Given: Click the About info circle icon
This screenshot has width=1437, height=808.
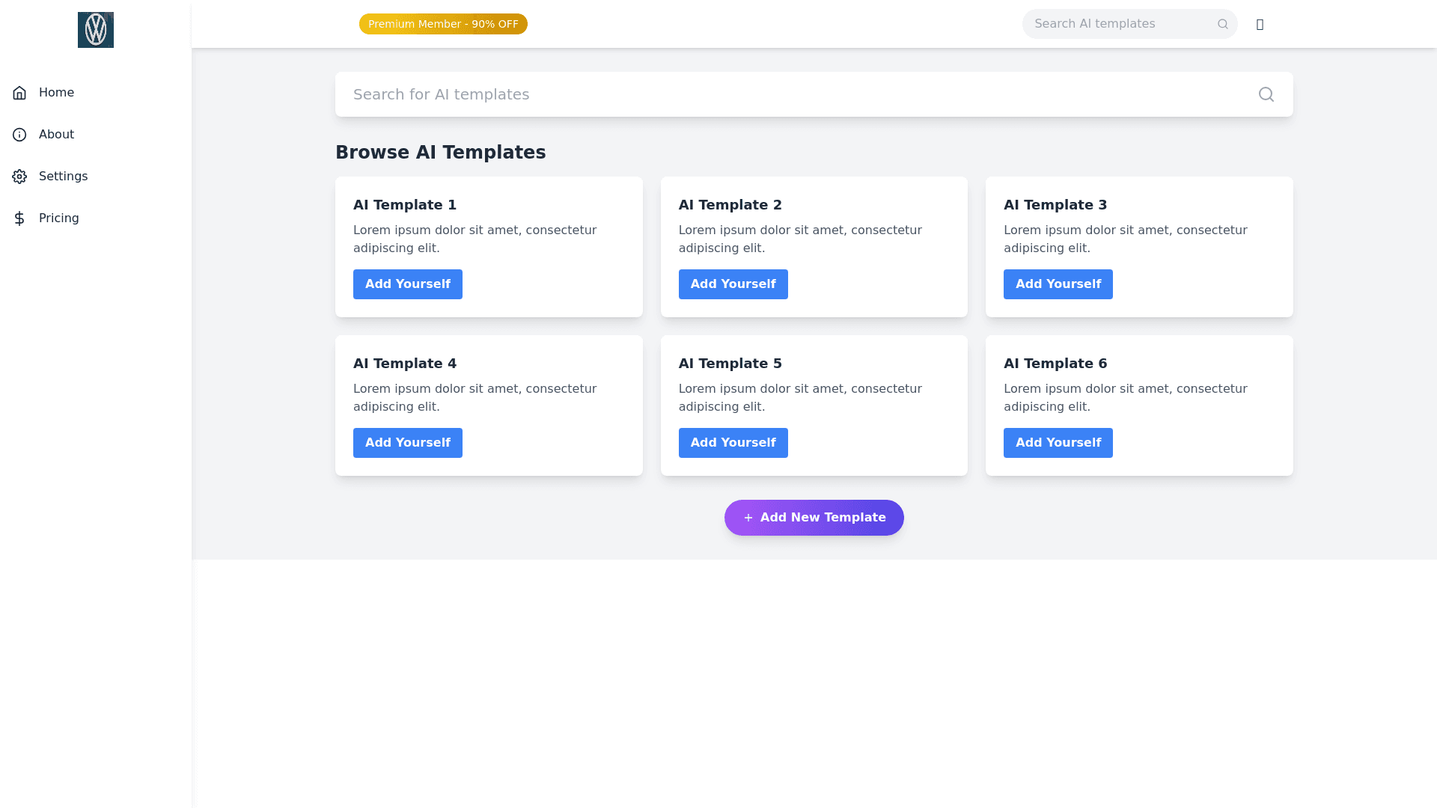Looking at the screenshot, I should pyautogui.click(x=19, y=135).
